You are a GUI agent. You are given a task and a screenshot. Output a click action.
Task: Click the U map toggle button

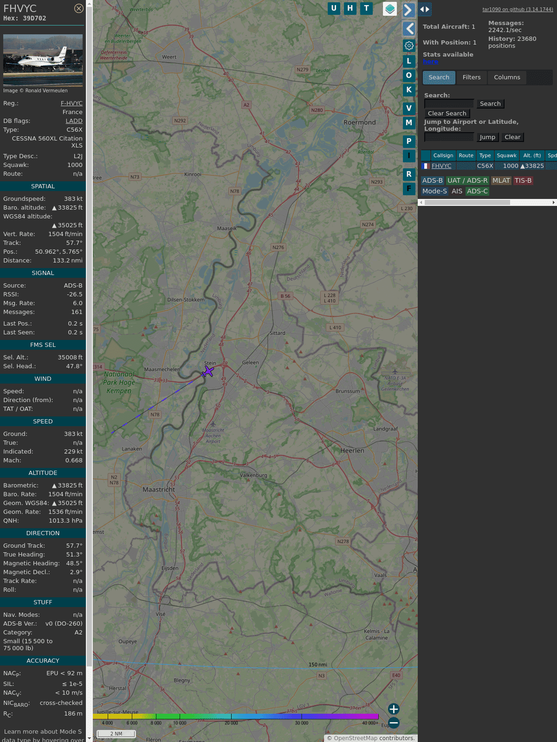[x=334, y=8]
